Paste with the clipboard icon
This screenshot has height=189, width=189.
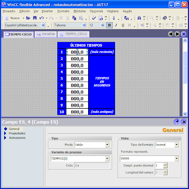click(x=81, y=18)
